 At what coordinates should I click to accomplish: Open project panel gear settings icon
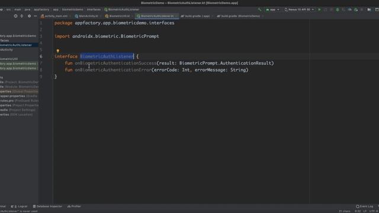pyautogui.click(x=29, y=16)
